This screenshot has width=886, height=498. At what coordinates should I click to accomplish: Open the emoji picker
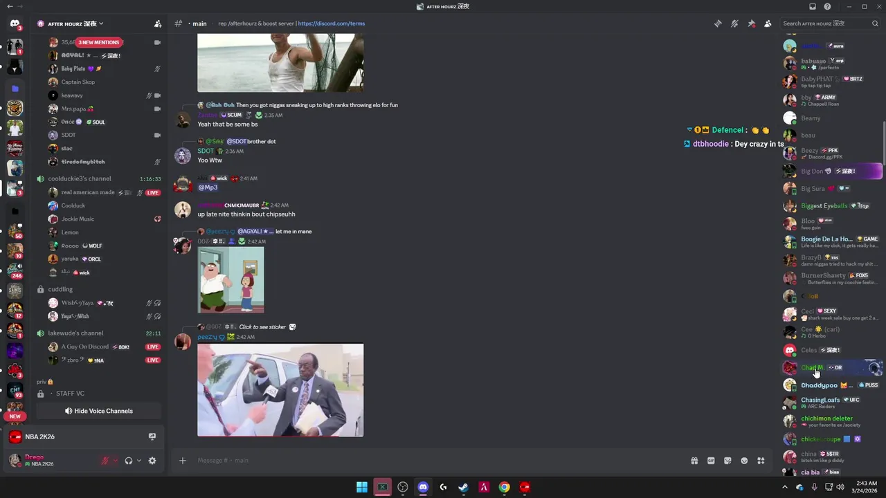[x=744, y=461]
